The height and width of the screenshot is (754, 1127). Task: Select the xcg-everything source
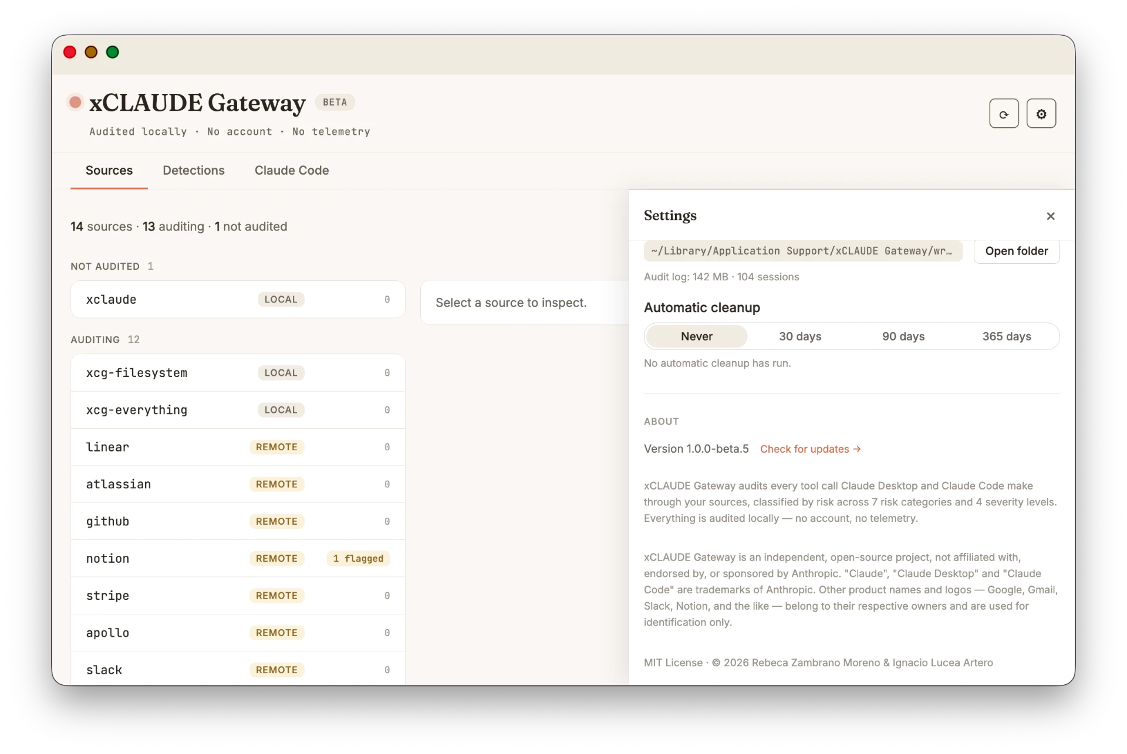click(238, 410)
